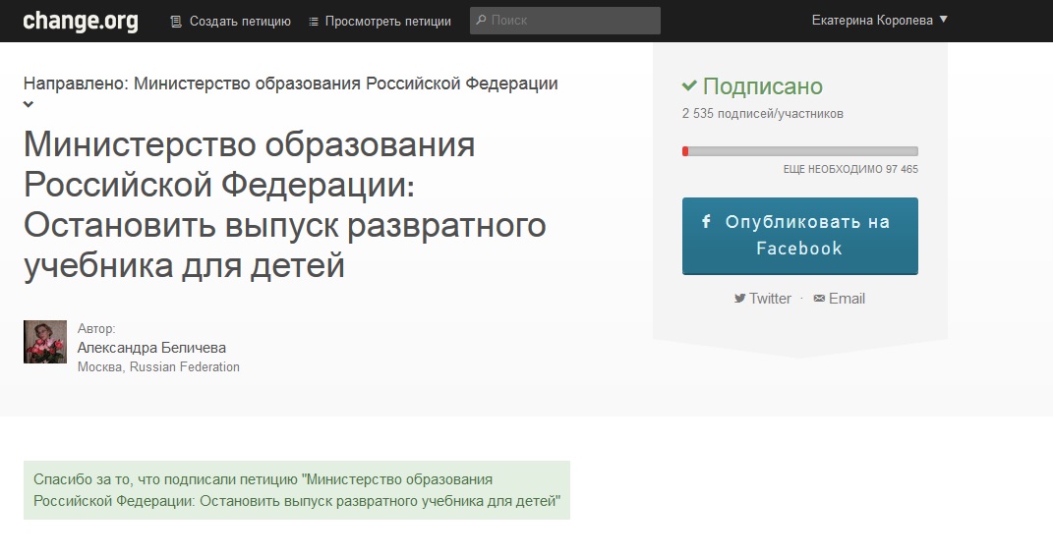Click Москва, Russian Federation location text
This screenshot has height=557, width=1053.
coord(158,367)
